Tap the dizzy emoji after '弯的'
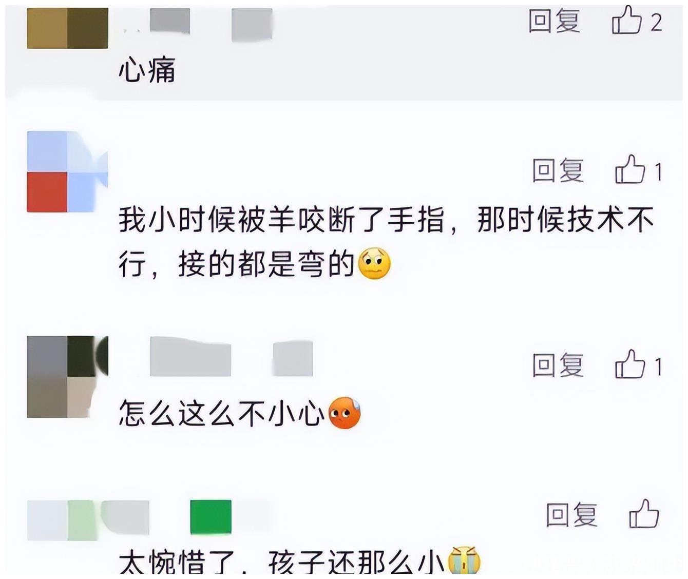 click(x=374, y=263)
